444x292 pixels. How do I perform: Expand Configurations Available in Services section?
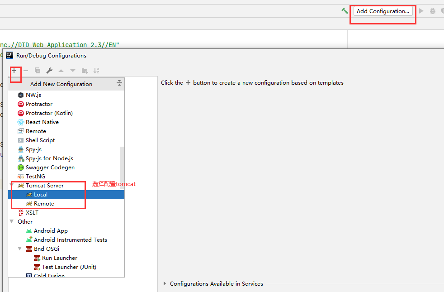pos(165,283)
